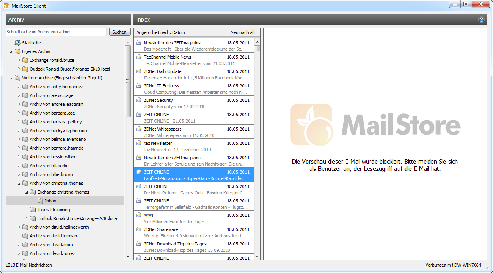
Task: Click the Archiv von barbara.coe folder icon
Action: point(25,113)
